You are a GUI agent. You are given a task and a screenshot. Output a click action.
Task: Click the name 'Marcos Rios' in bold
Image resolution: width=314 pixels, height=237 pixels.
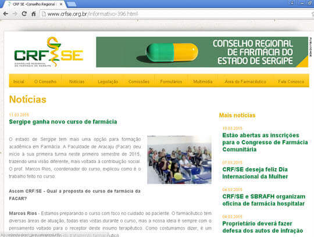[x=23, y=213]
